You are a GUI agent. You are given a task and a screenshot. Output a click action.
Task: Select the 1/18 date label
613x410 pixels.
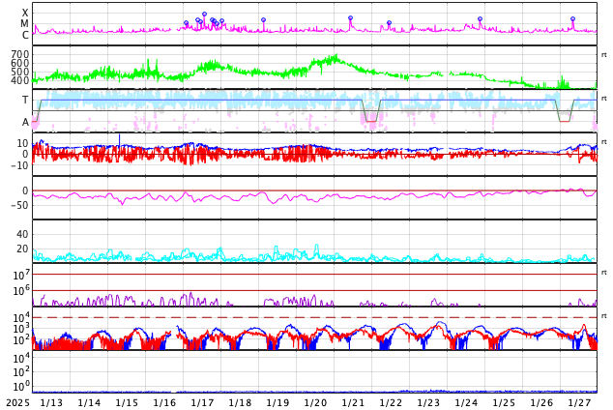(x=240, y=403)
